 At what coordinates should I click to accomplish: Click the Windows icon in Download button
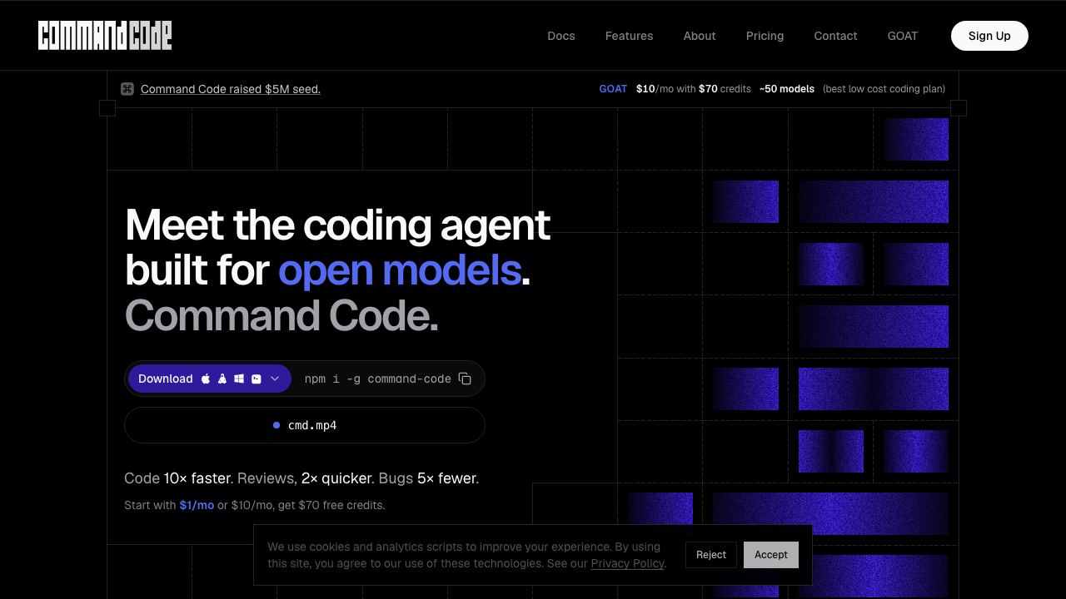pyautogui.click(x=239, y=379)
